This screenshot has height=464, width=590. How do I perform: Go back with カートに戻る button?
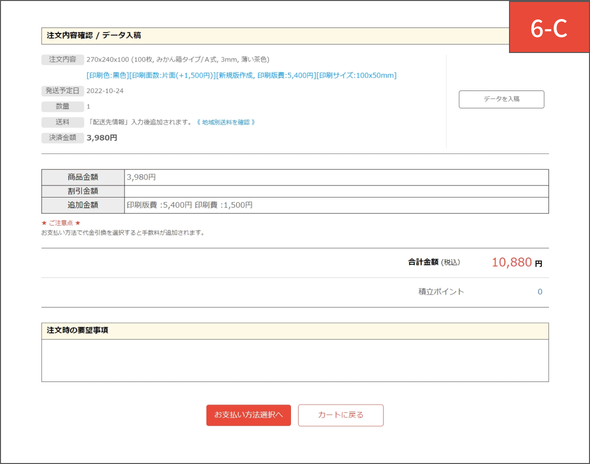point(340,415)
